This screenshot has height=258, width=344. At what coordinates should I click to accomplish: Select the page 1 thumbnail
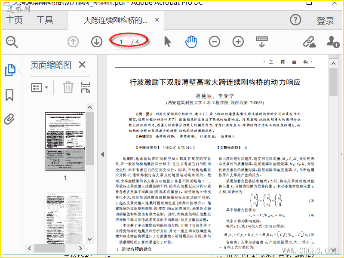65,141
